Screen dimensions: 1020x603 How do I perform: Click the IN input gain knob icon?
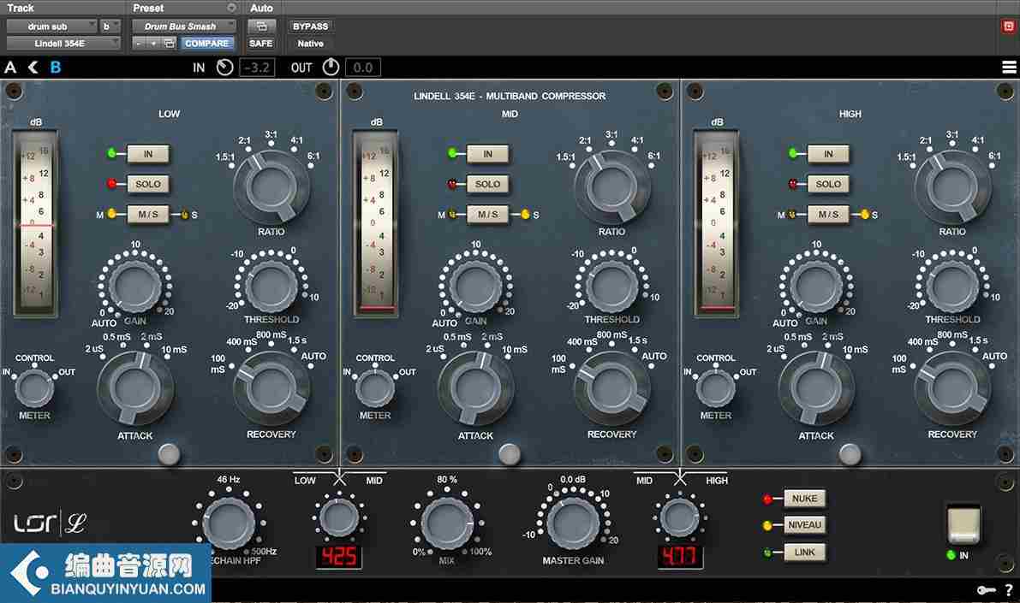pyautogui.click(x=225, y=67)
